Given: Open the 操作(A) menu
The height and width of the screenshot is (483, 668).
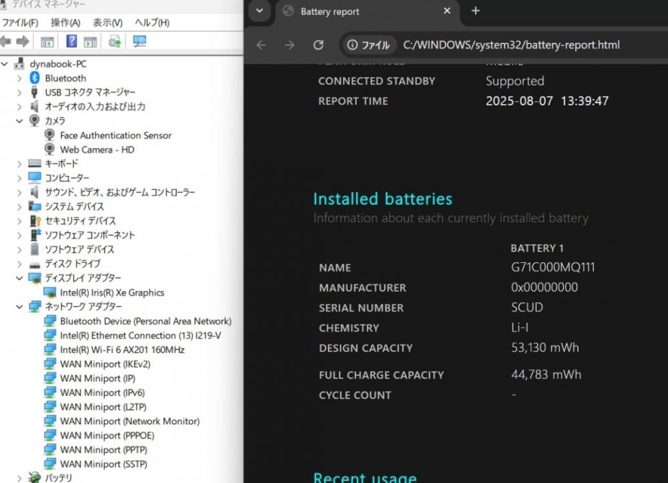Looking at the screenshot, I should 65,23.
